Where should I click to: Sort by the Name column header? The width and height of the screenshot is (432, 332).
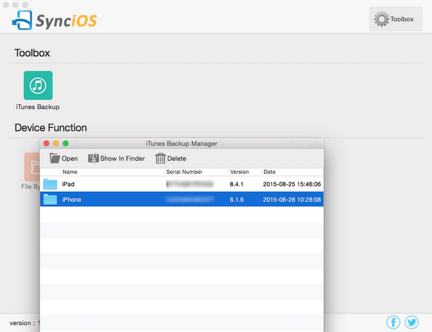point(70,172)
